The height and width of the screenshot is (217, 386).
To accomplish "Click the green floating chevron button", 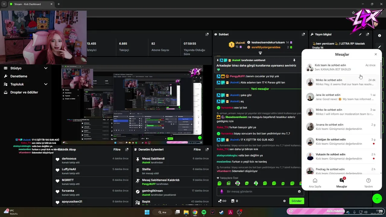I will point(377,198).
